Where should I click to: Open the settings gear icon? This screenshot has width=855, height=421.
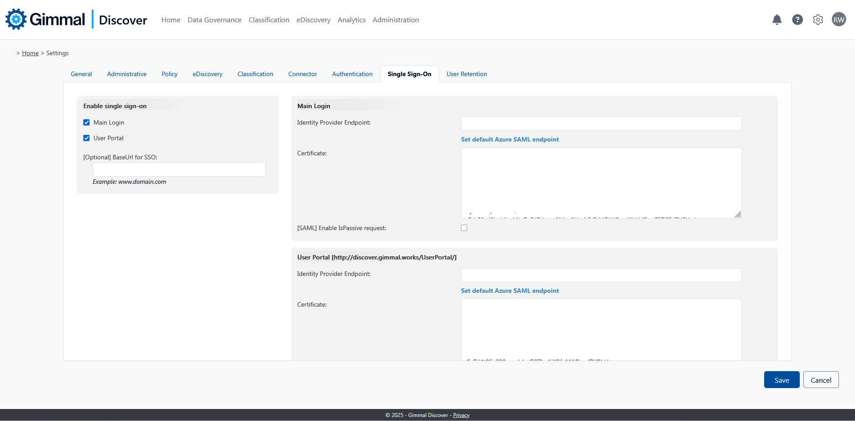[818, 20]
